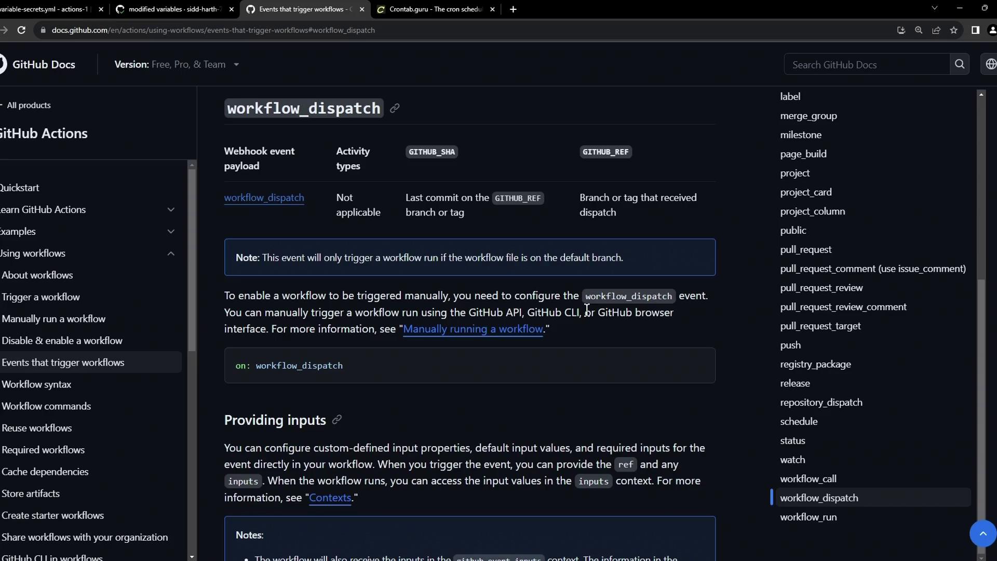Switch to the Crontab.guru browser tab

(x=435, y=9)
